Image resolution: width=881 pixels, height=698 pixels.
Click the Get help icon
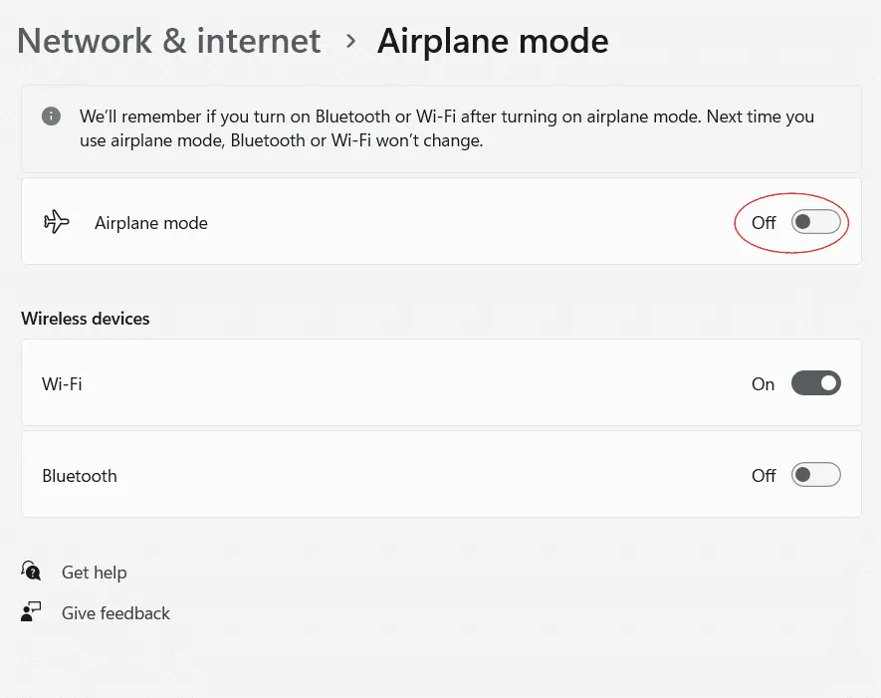32,572
